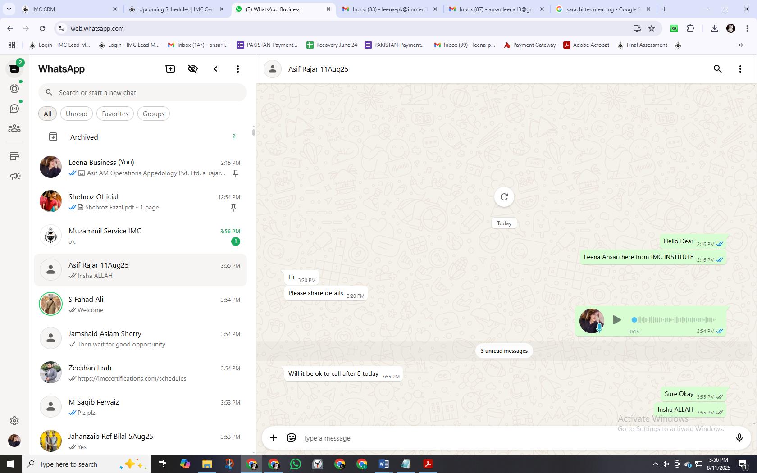The image size is (757, 473).
Task: Open S Fahad Ali chat
Action: [140, 304]
